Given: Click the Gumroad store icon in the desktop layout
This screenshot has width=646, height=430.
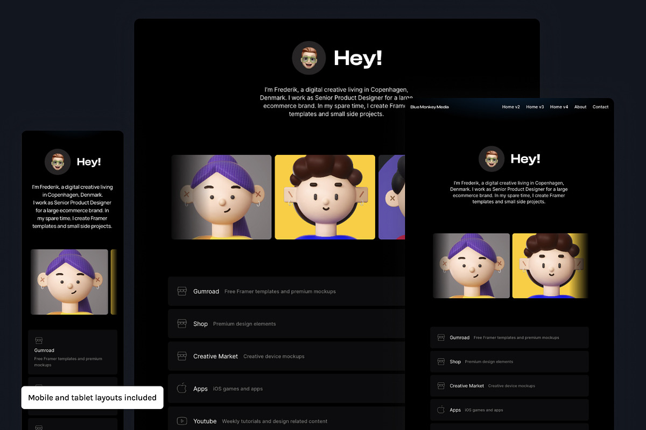Looking at the screenshot, I should click(182, 291).
